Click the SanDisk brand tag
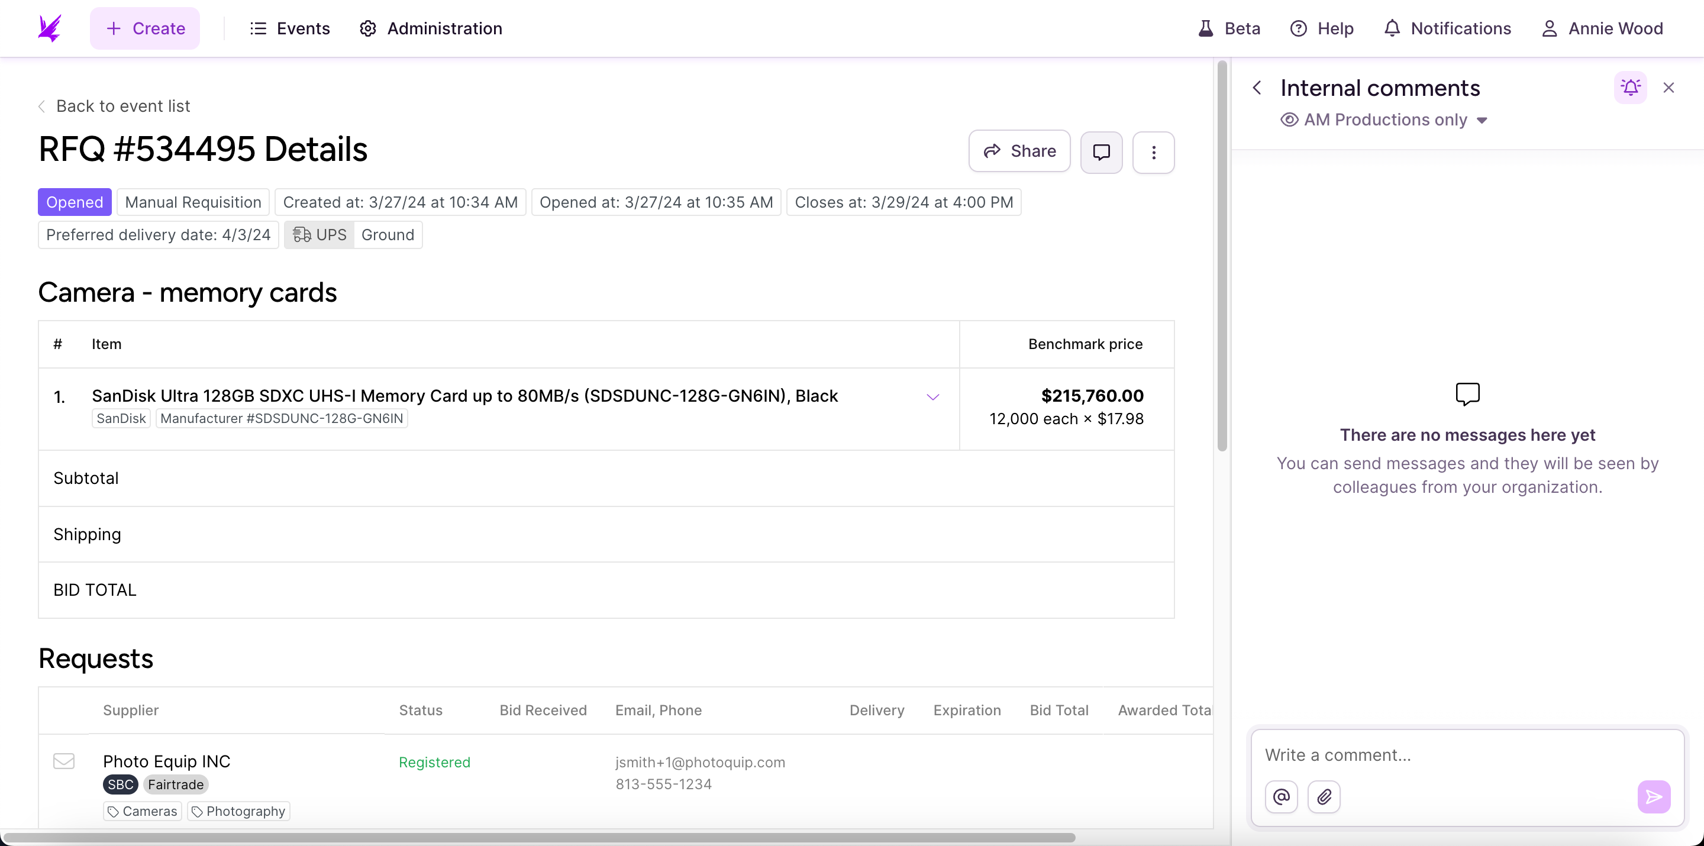 pyautogui.click(x=121, y=418)
